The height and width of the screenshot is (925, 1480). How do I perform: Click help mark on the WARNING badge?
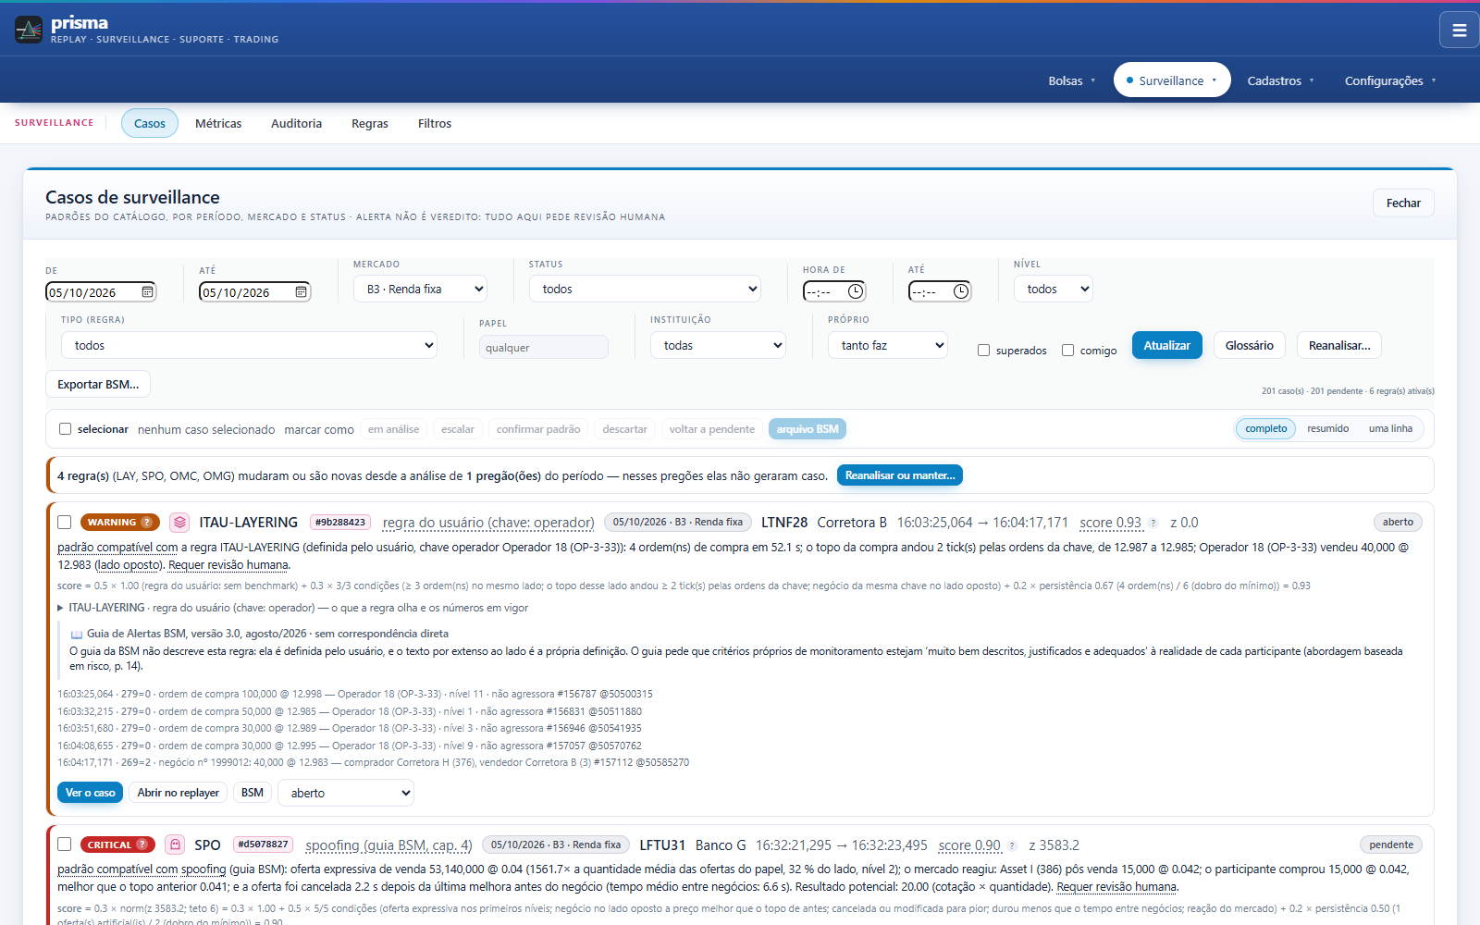[x=146, y=523]
